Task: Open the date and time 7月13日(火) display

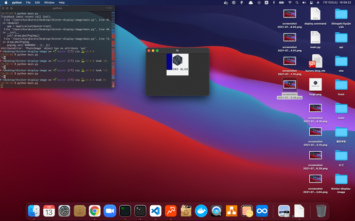Action: coord(337,3)
